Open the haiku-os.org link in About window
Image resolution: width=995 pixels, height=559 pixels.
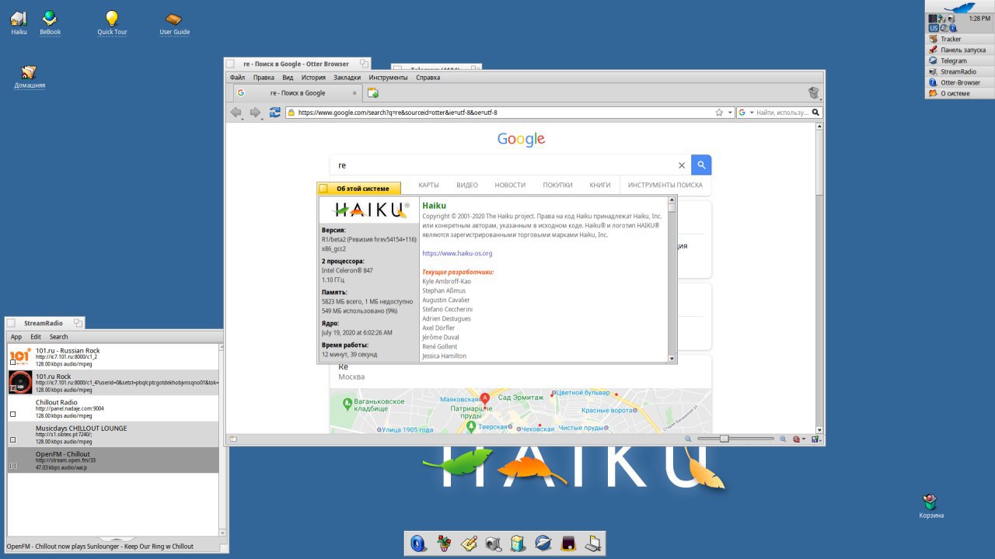point(457,253)
